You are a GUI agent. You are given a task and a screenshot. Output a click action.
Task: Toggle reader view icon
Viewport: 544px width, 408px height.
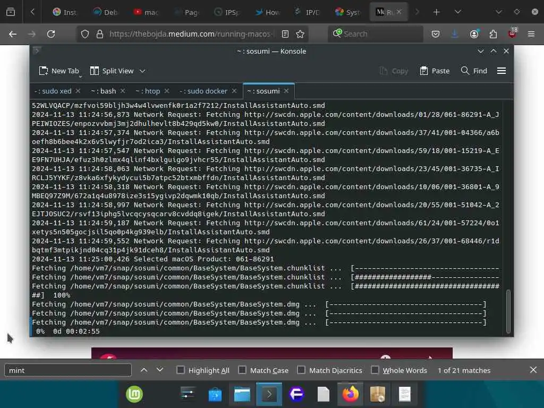pyautogui.click(x=285, y=34)
